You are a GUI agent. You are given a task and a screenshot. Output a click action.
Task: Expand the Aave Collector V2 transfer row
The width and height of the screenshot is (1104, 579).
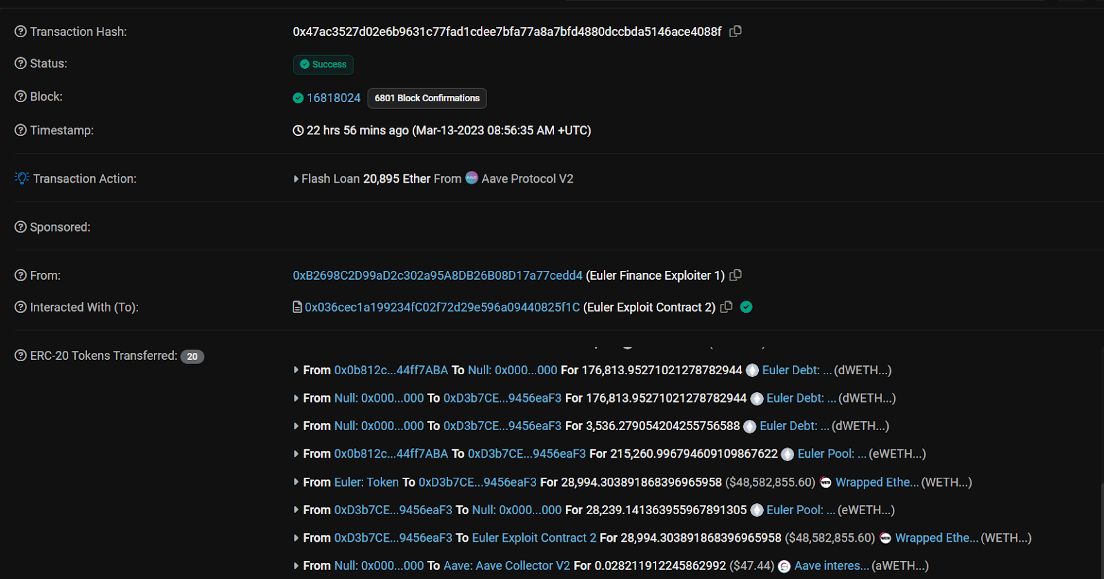coord(296,566)
